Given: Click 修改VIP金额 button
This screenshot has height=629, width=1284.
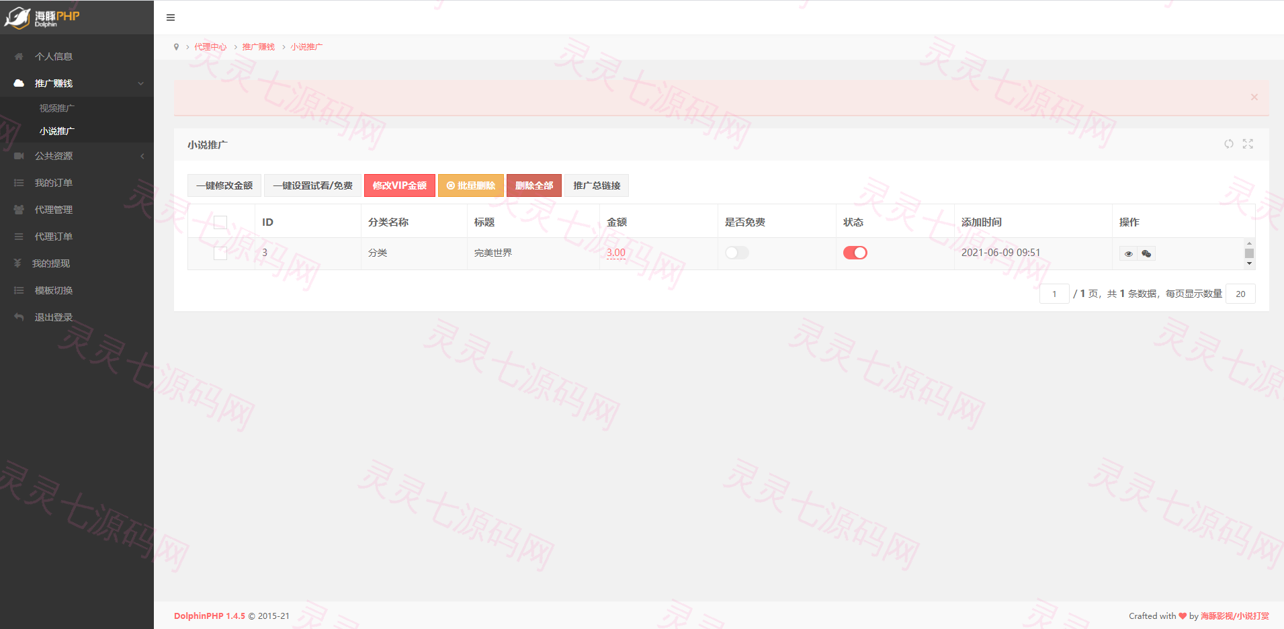Looking at the screenshot, I should [400, 185].
